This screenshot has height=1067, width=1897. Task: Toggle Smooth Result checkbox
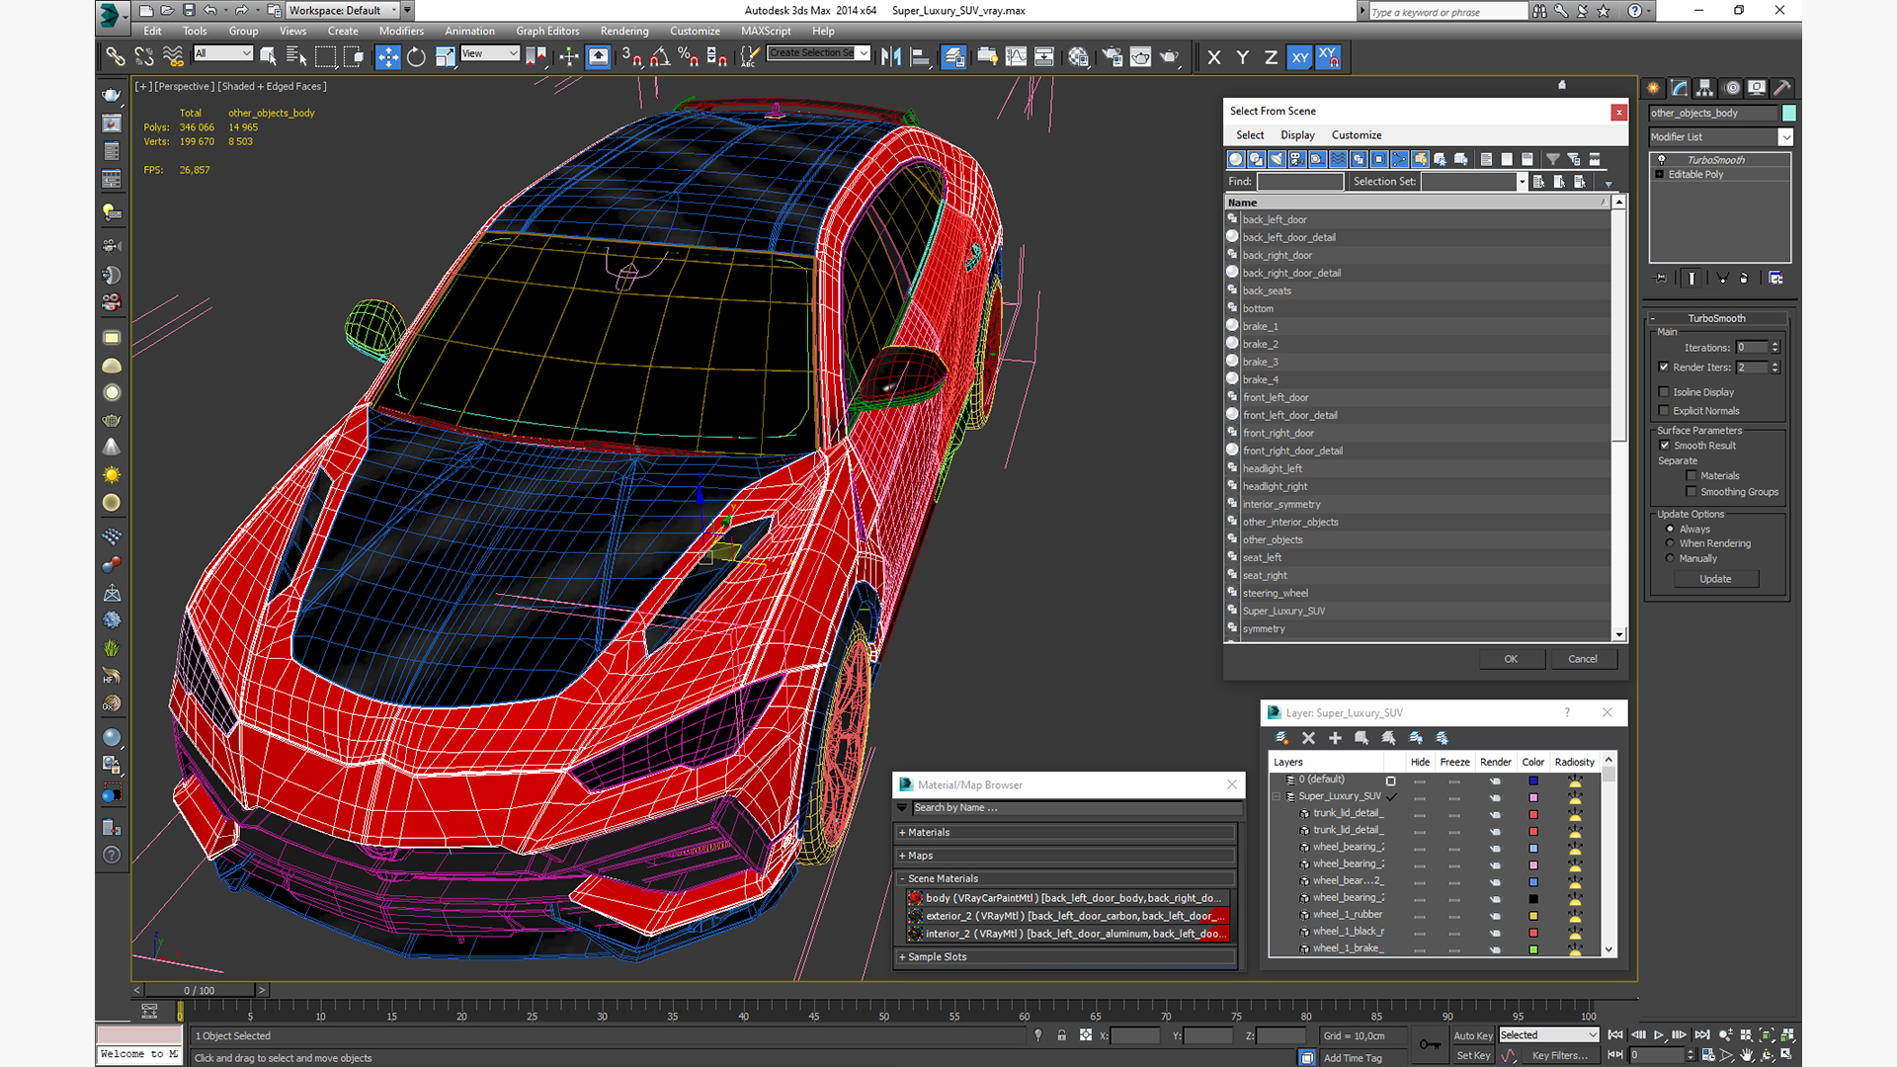1664,446
